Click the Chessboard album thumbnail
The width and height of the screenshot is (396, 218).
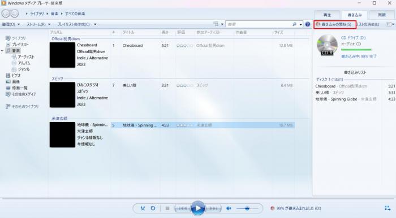(62, 55)
